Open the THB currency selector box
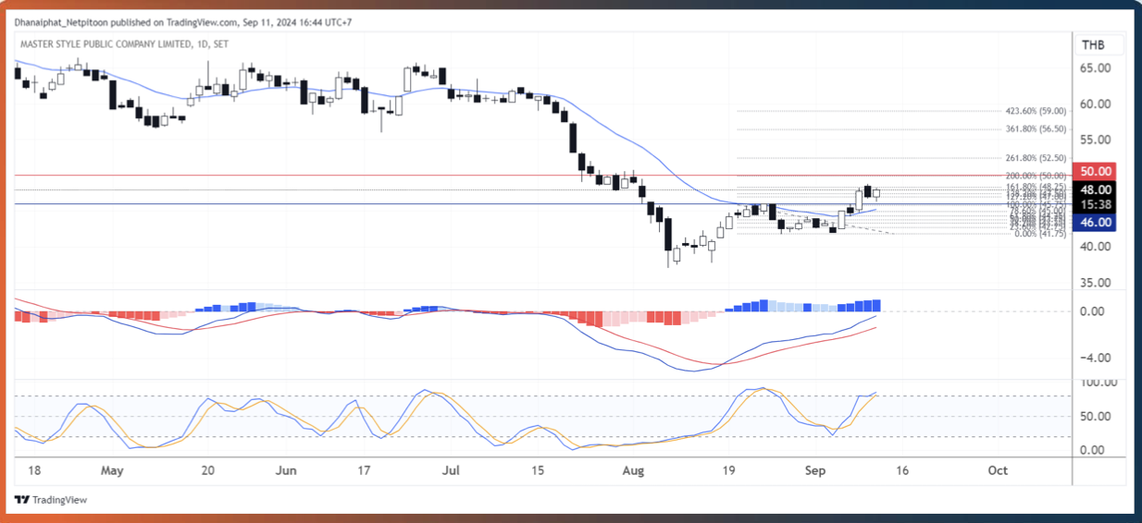The image size is (1142, 523). [x=1099, y=45]
